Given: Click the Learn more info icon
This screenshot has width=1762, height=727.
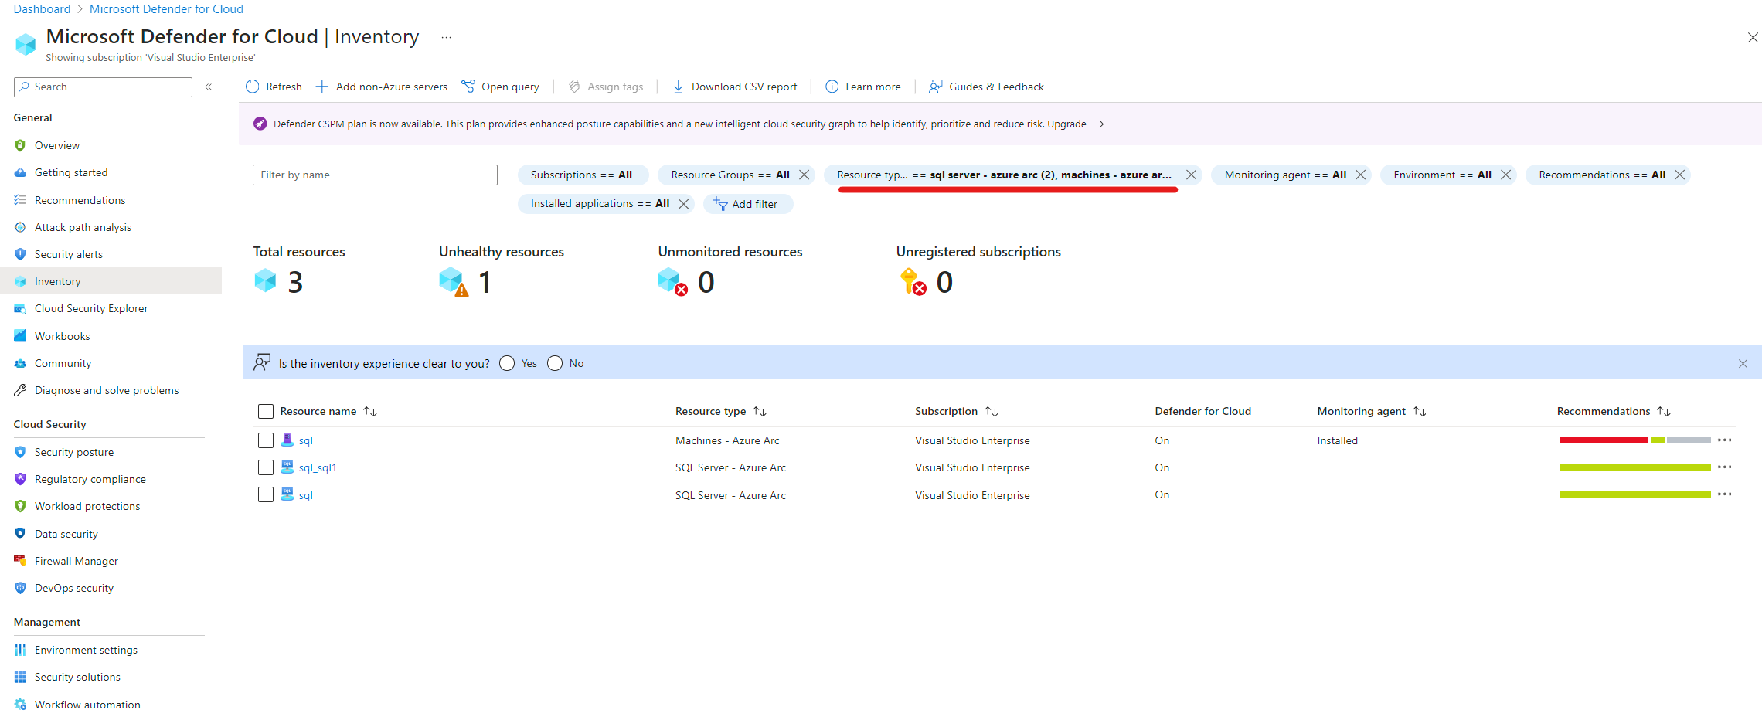Looking at the screenshot, I should point(832,87).
